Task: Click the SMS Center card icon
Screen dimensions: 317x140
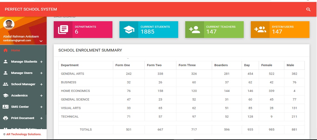Action: 5,107
